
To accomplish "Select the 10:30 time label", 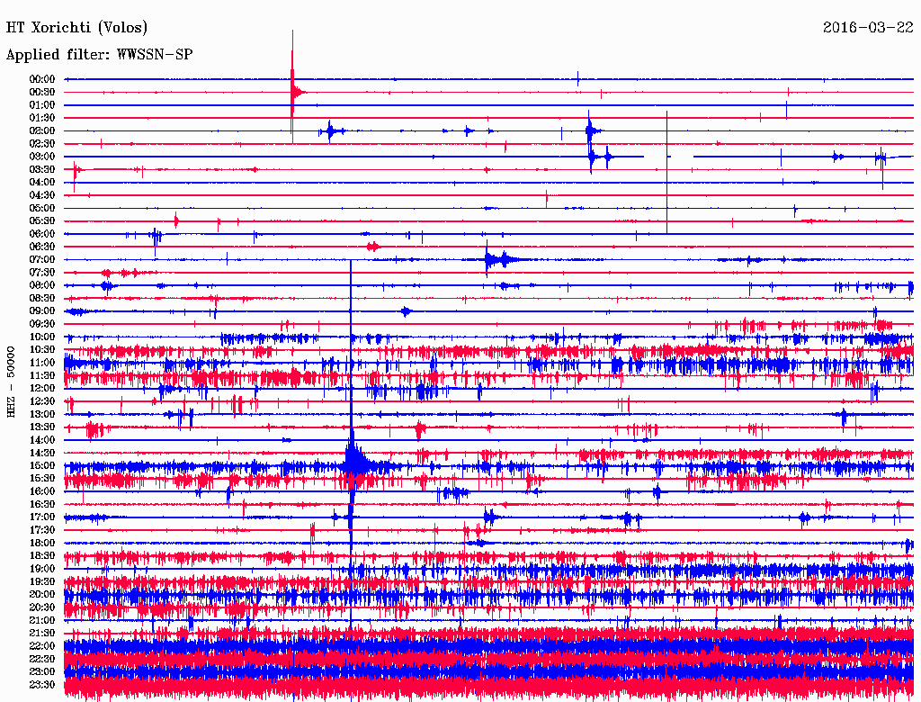I will click(x=42, y=350).
